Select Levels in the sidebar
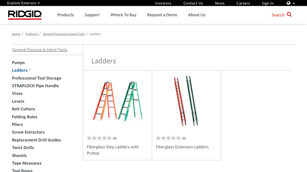Screen dimensions: 307x172 coord(18,101)
